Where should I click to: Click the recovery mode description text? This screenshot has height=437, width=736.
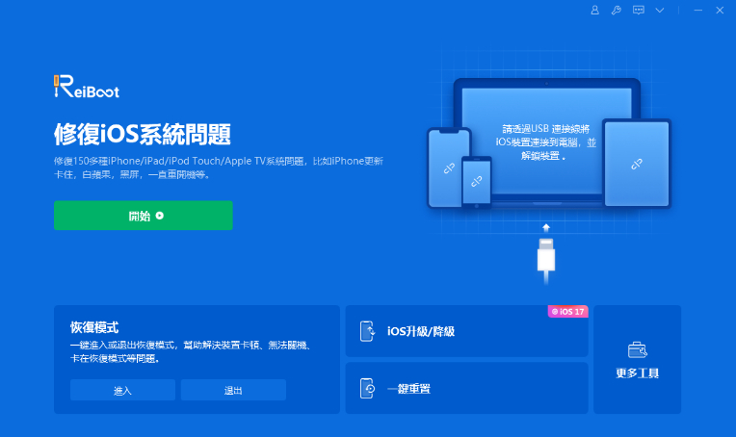coord(191,351)
